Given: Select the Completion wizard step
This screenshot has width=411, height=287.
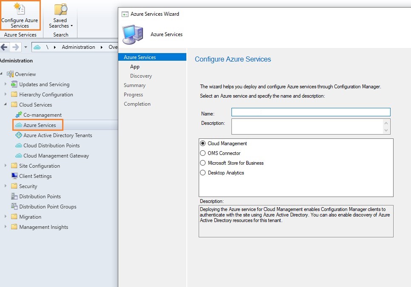Looking at the screenshot, I should point(137,104).
